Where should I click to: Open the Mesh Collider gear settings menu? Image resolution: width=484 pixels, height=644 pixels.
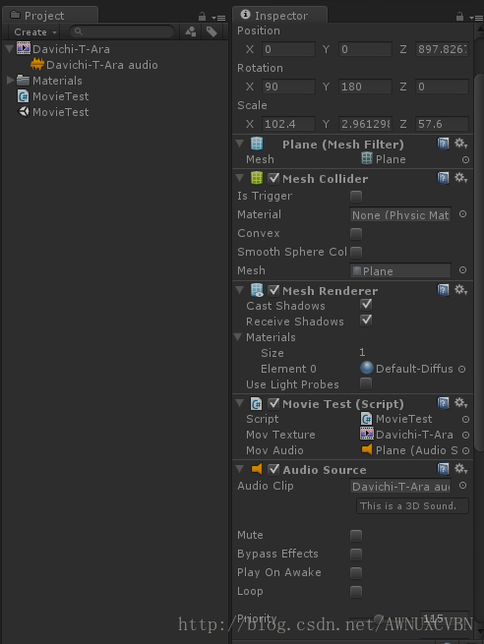460,177
